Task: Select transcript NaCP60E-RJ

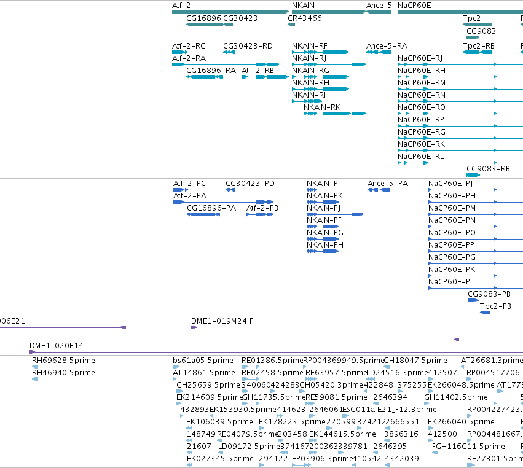Action: pyautogui.click(x=460, y=64)
